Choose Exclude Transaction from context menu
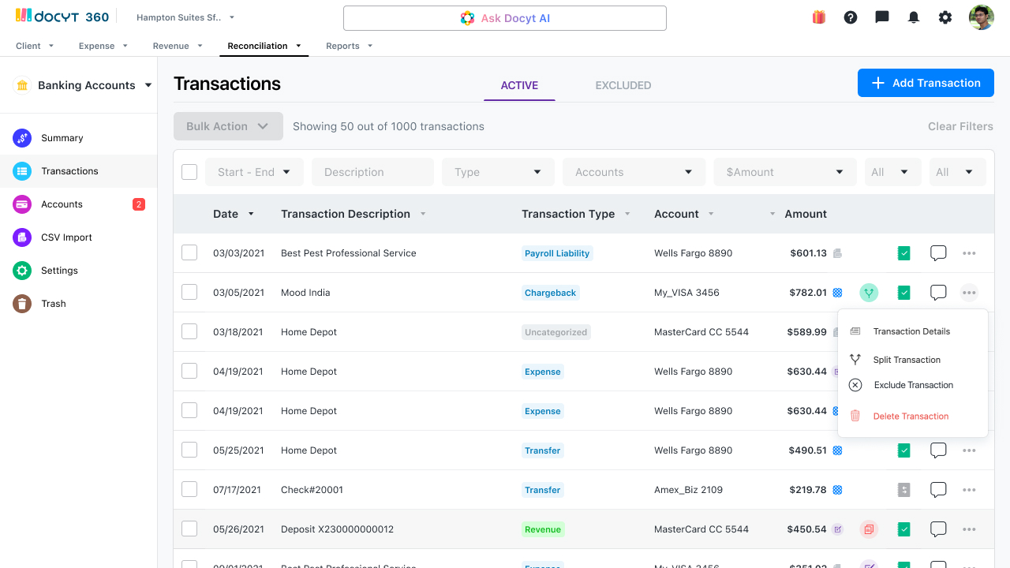Viewport: 1010px width, 568px height. point(912,385)
